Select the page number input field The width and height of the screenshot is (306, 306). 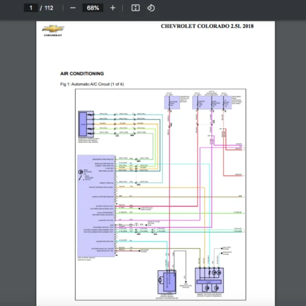click(x=32, y=8)
